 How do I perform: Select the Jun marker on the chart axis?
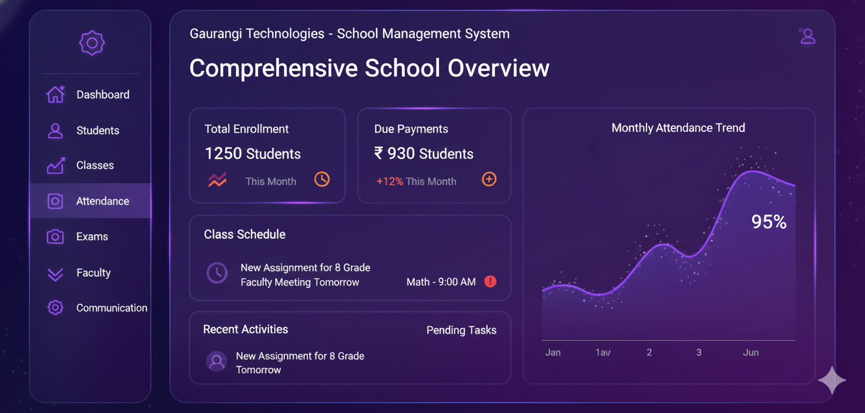coord(750,353)
